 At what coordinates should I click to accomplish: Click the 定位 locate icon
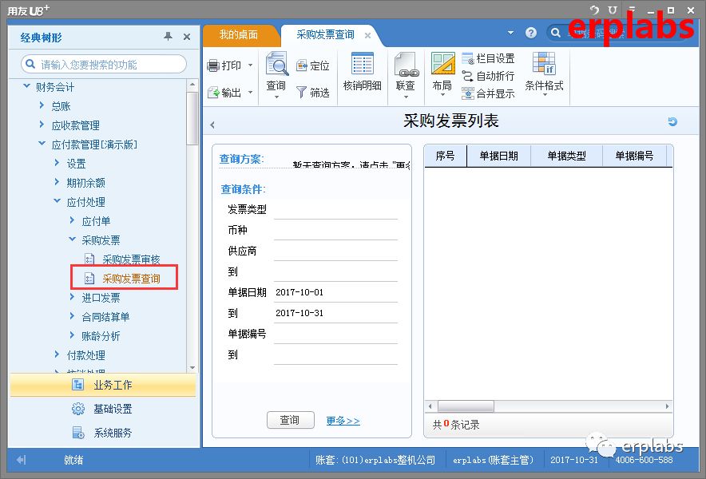coord(302,65)
